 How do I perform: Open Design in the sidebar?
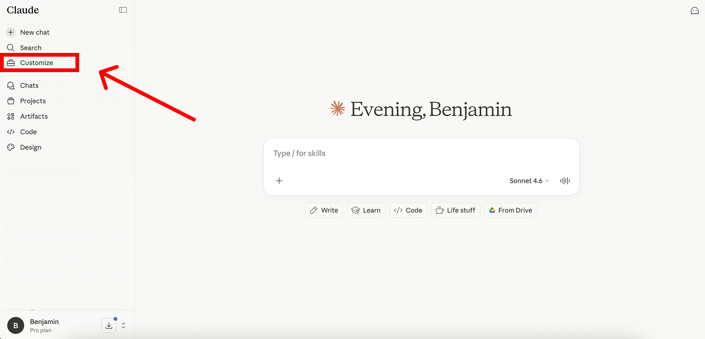[x=31, y=147]
